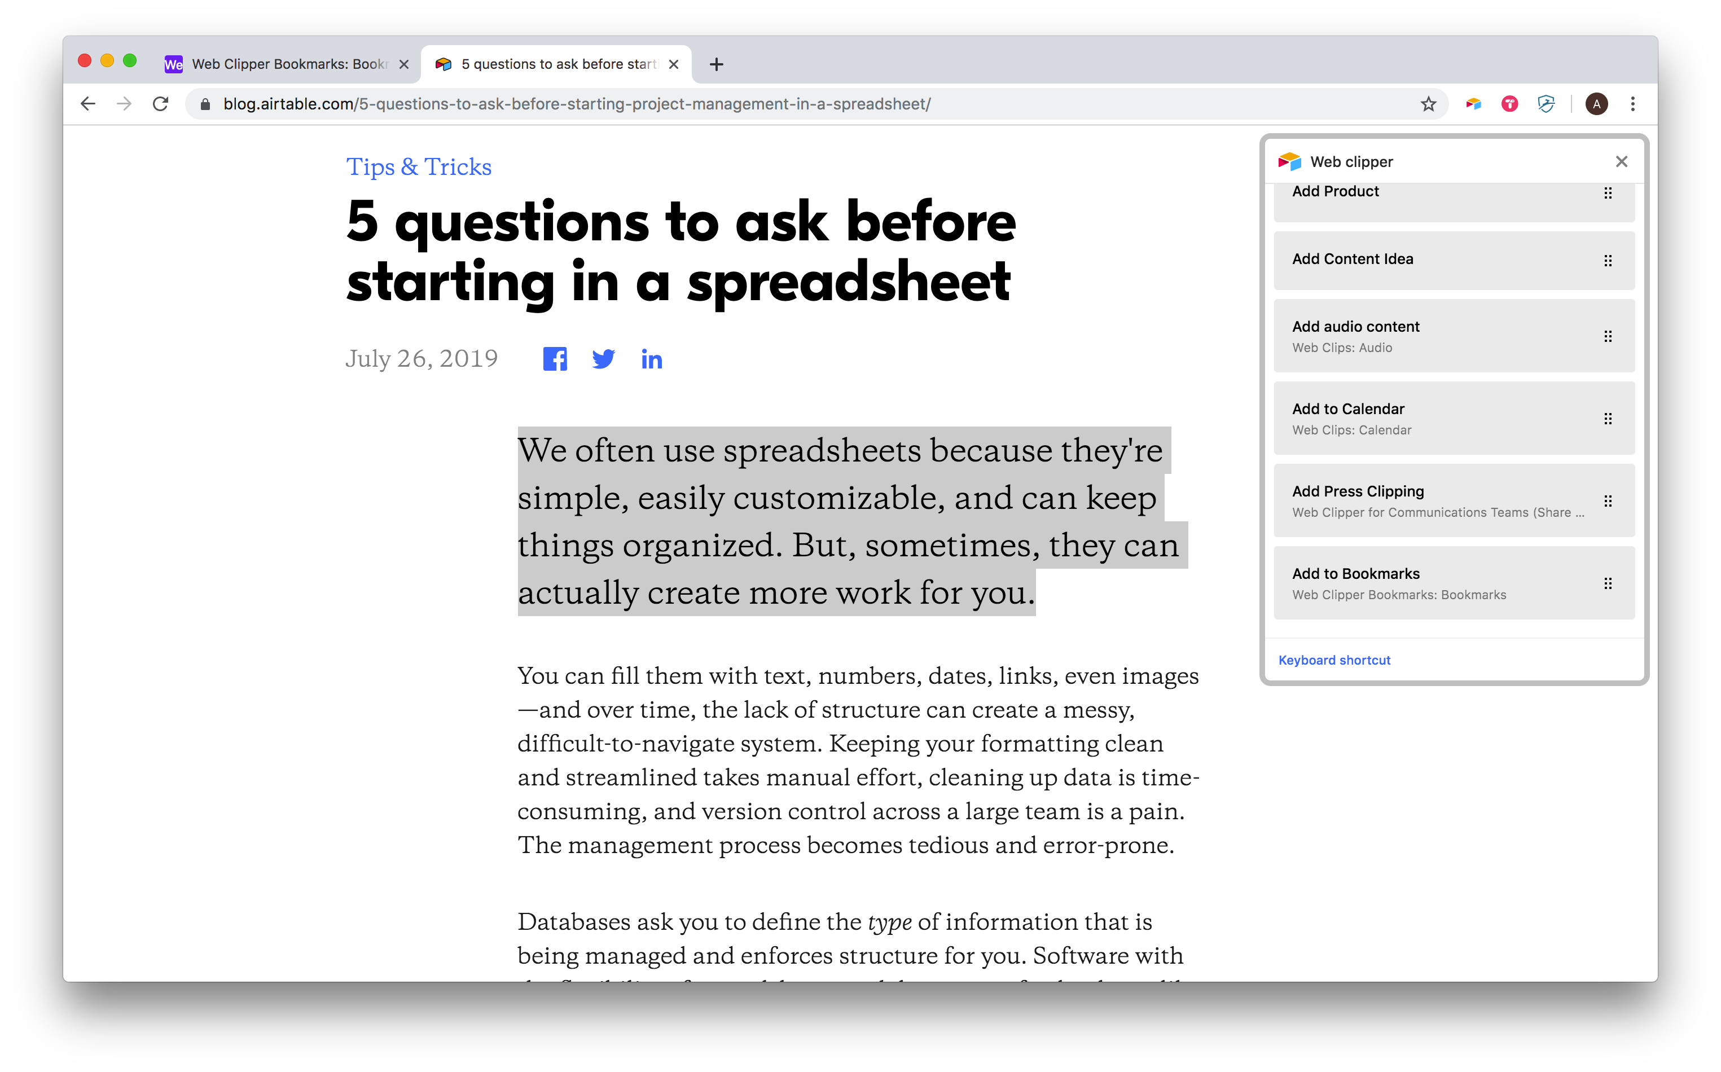Grab the drag handle on Add Product
Image resolution: width=1721 pixels, height=1072 pixels.
click(1608, 193)
